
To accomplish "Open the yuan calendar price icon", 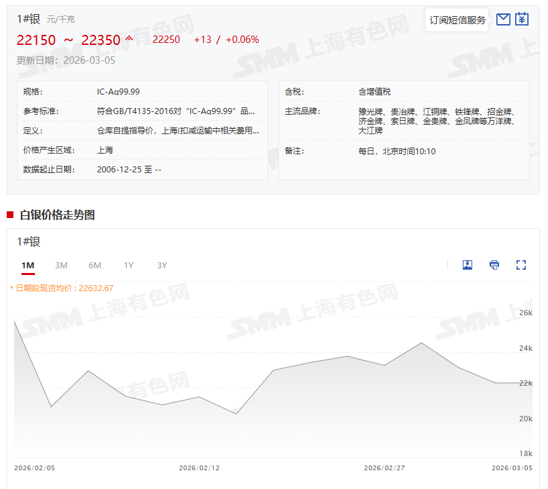I will point(522,19).
